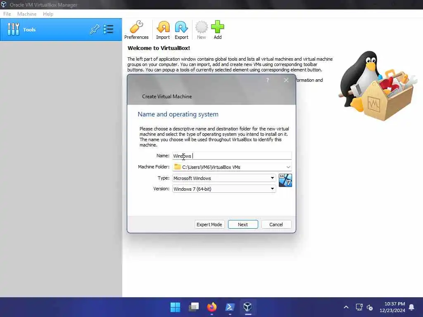The width and height of the screenshot is (423, 317).
Task: Show hidden tray icons chevron
Action: coord(346,307)
